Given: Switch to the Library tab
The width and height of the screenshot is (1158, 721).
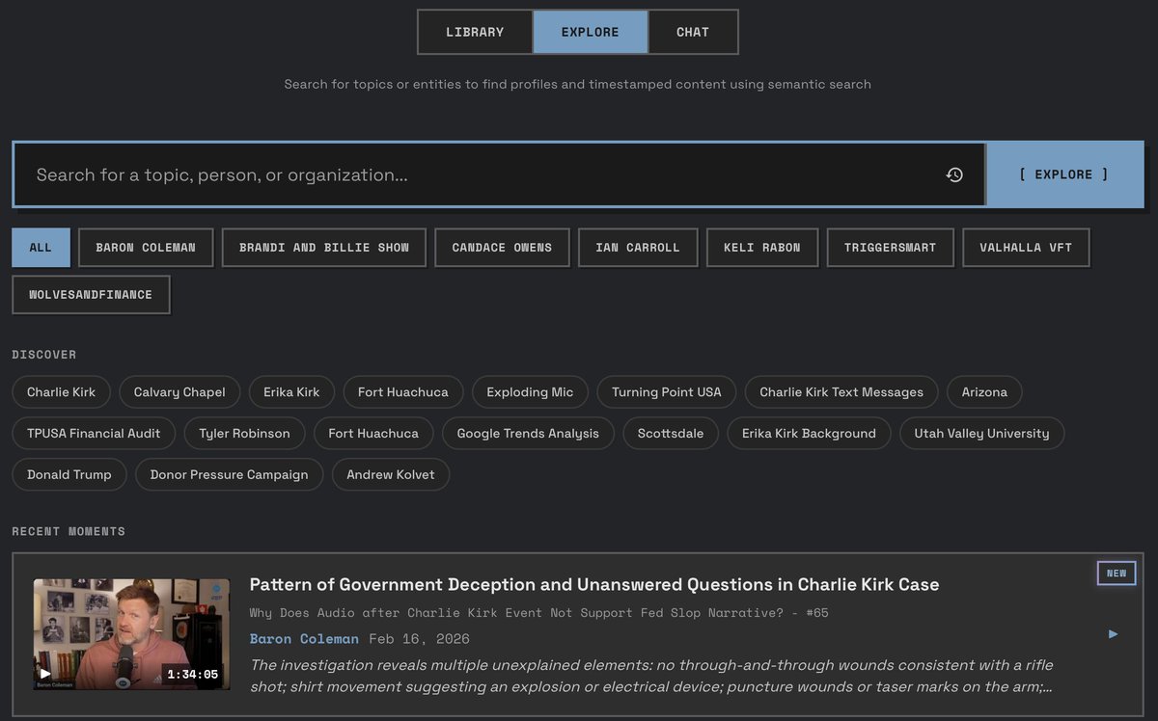Looking at the screenshot, I should click(x=475, y=32).
